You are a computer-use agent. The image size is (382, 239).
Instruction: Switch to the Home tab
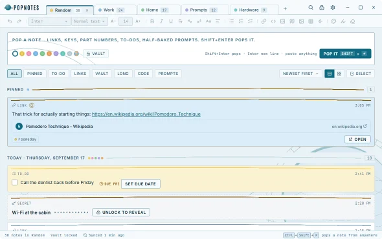click(x=159, y=10)
